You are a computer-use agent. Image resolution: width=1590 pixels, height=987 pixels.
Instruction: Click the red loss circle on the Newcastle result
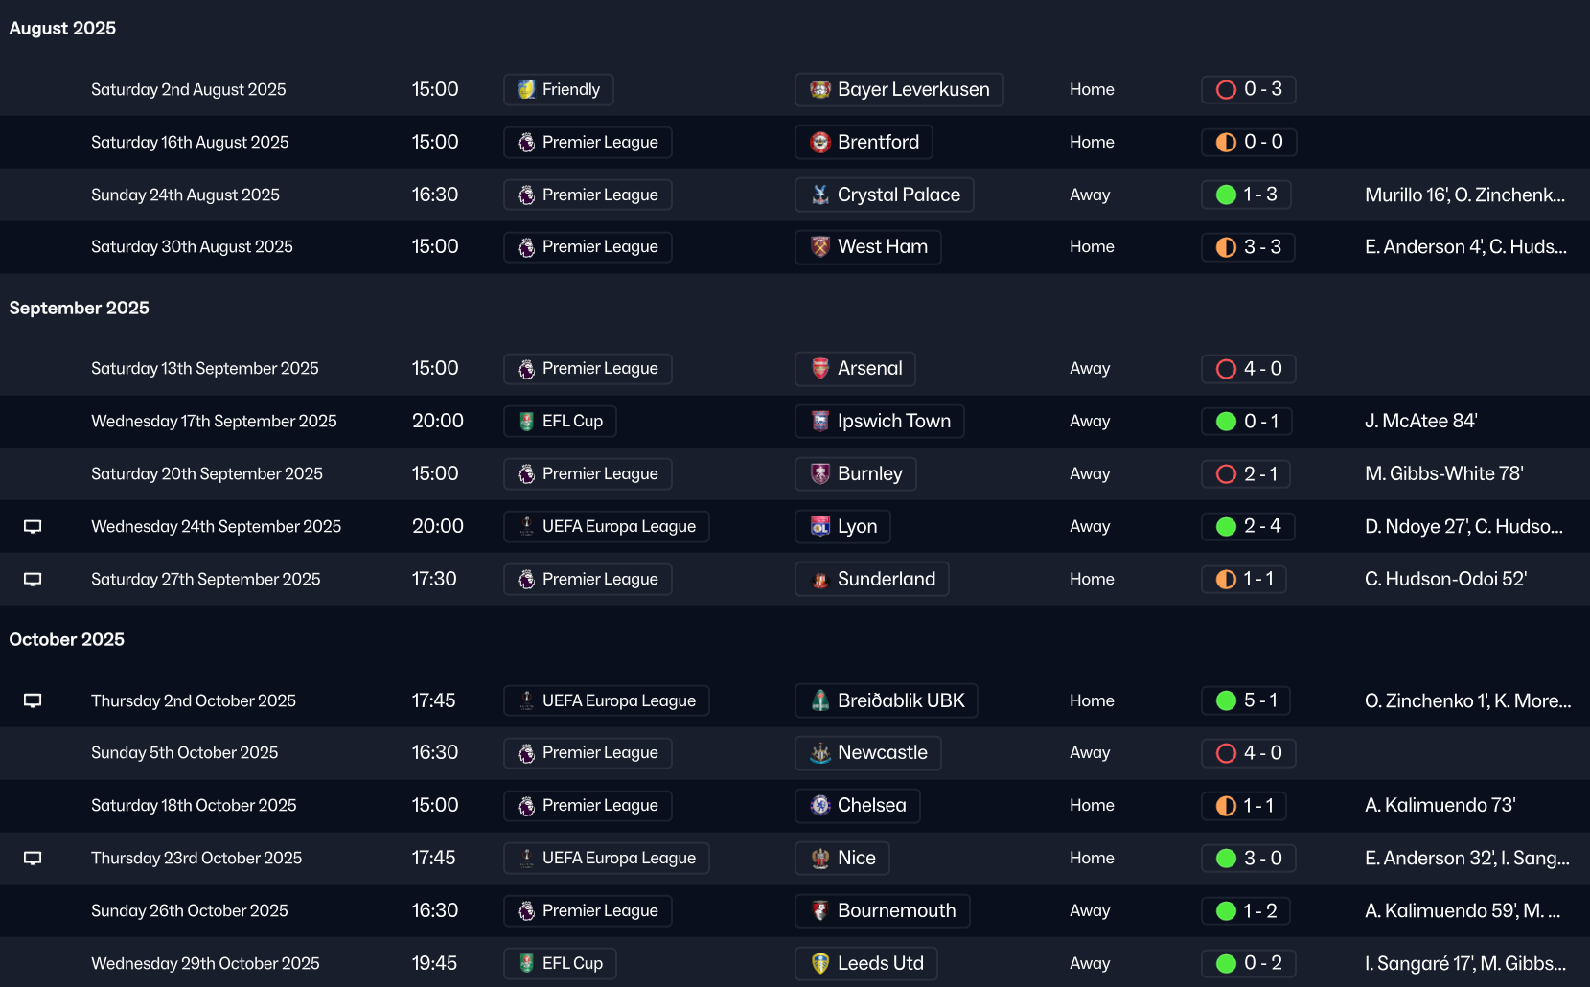(x=1226, y=753)
